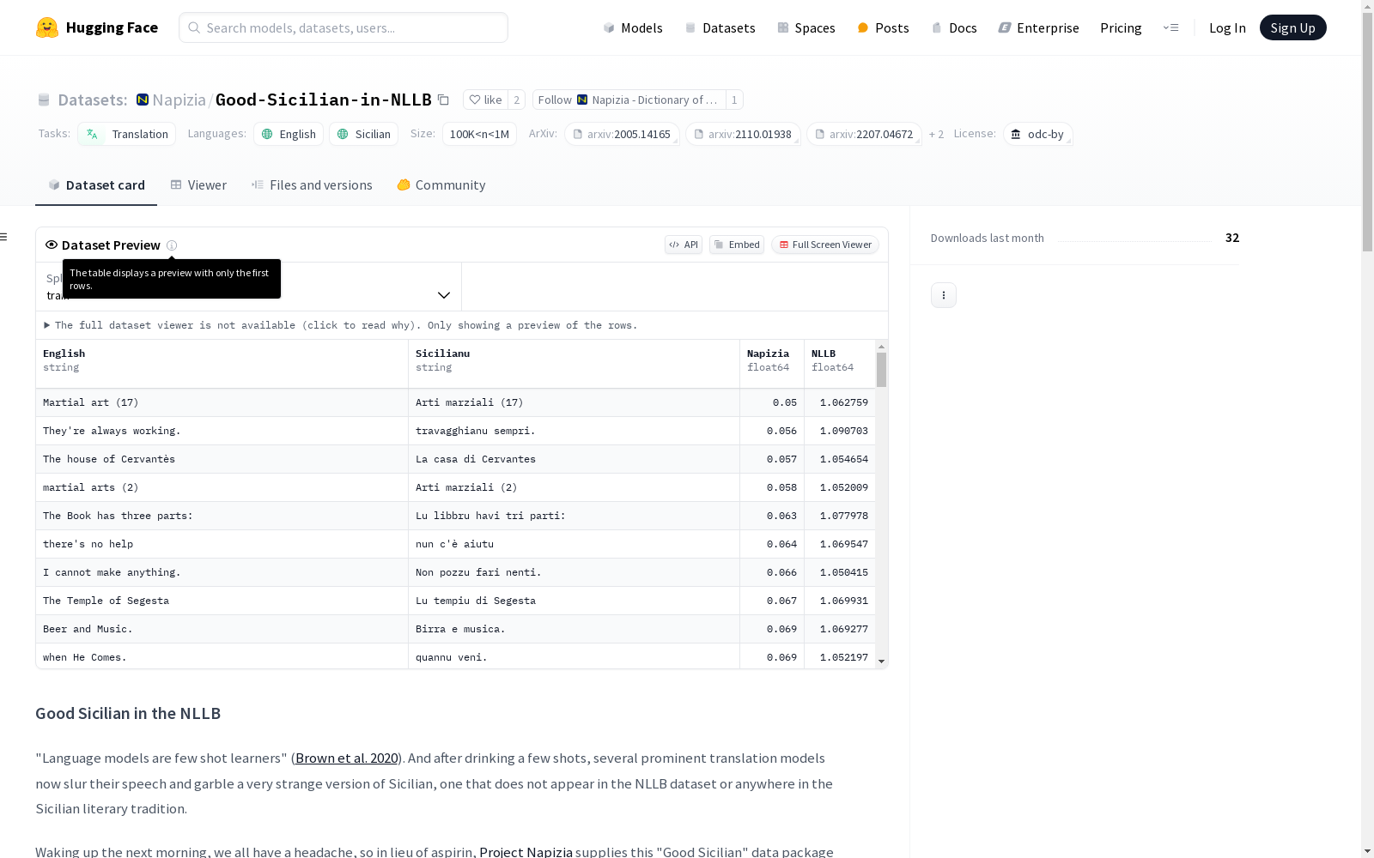Open Enterprise page
Viewport: 1374px width, 858px height.
coord(1039,27)
